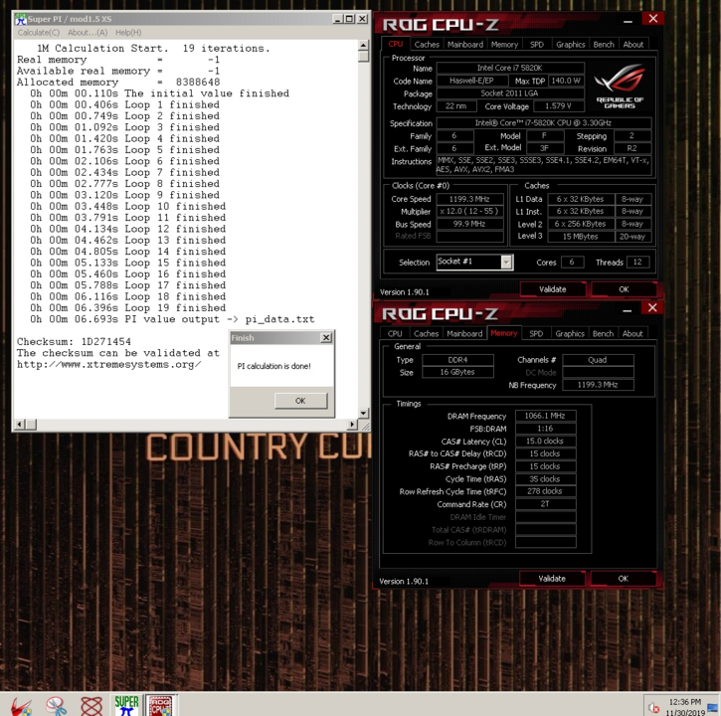
Task: Select the CPU tab in the upper CPU-Z window
Action: (396, 44)
